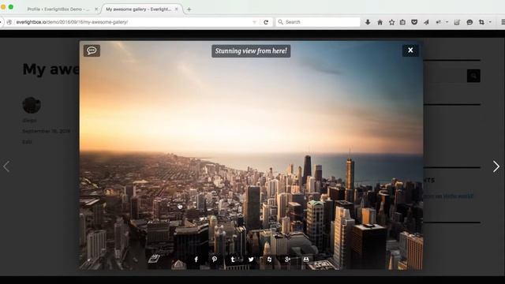Open the browser hamburger menu
Image resolution: width=505 pixels, height=284 pixels.
click(503, 22)
